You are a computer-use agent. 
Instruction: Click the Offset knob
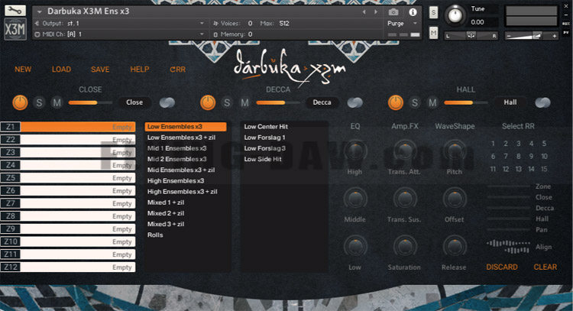(455, 199)
